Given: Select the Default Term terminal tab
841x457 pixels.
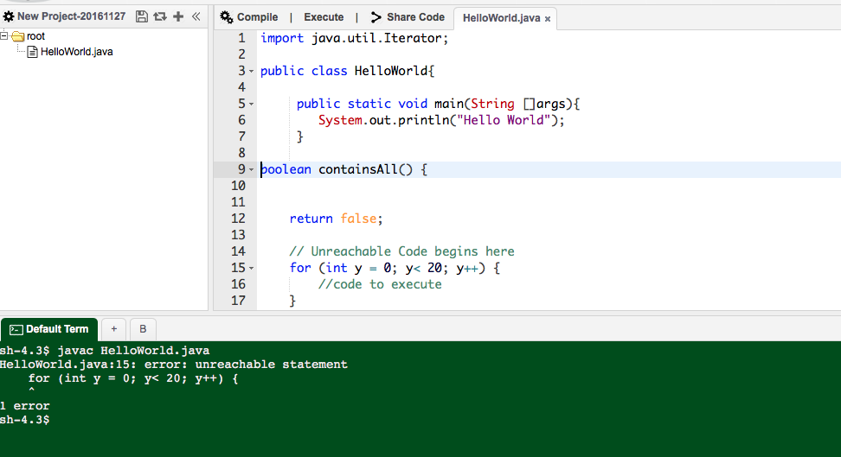Looking at the screenshot, I should 49,329.
